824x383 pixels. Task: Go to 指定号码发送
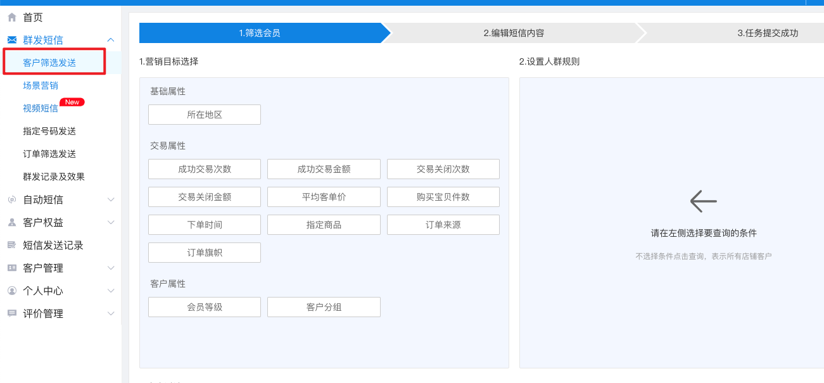(x=49, y=131)
